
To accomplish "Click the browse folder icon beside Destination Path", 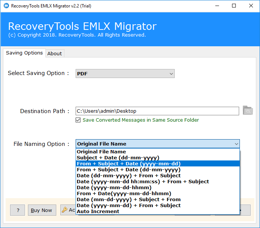I will tap(248, 110).
